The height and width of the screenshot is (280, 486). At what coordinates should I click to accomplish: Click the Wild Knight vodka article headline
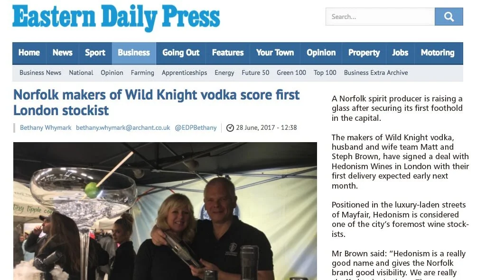click(x=156, y=102)
